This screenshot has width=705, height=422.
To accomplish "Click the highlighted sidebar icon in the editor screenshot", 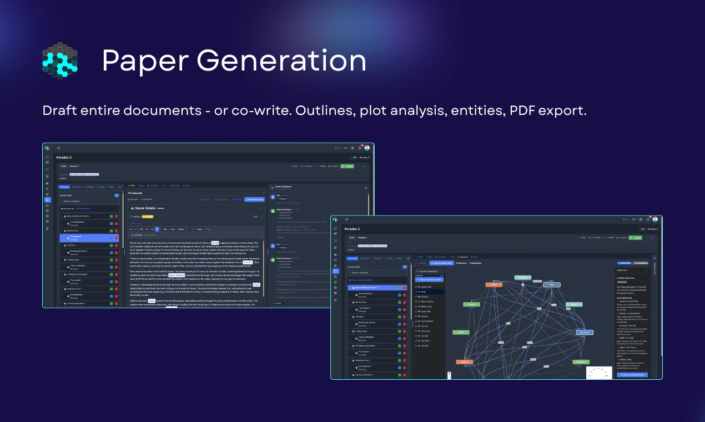I will coord(48,200).
